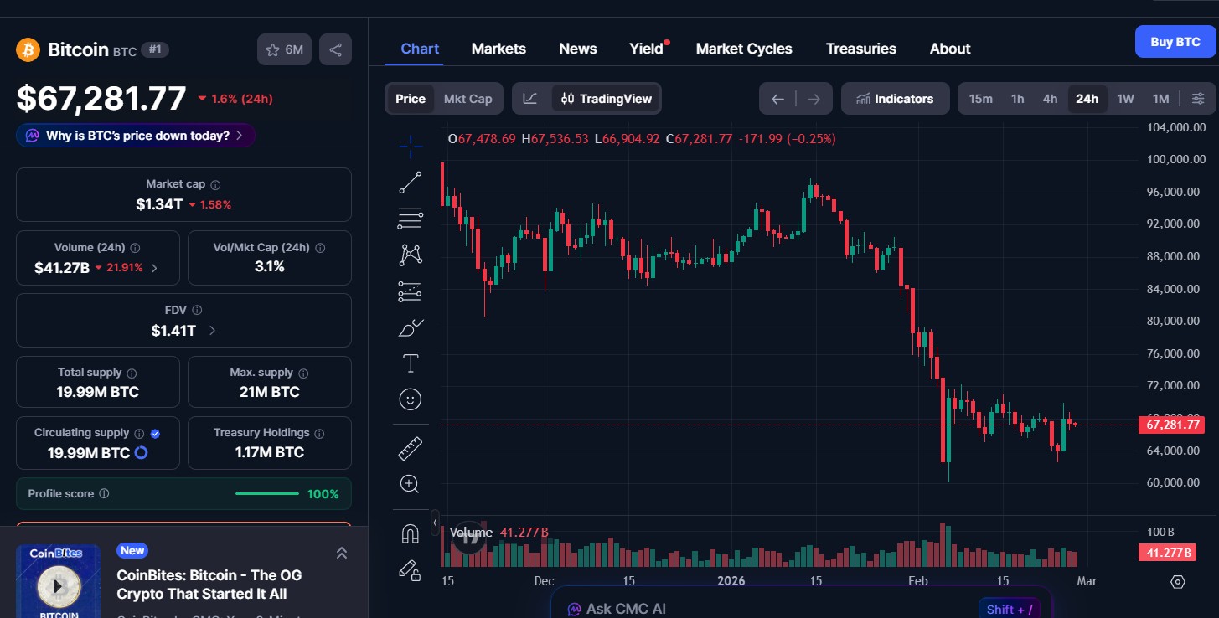Open chart display settings via sliders icon
The height and width of the screenshot is (618, 1219).
(x=1198, y=98)
